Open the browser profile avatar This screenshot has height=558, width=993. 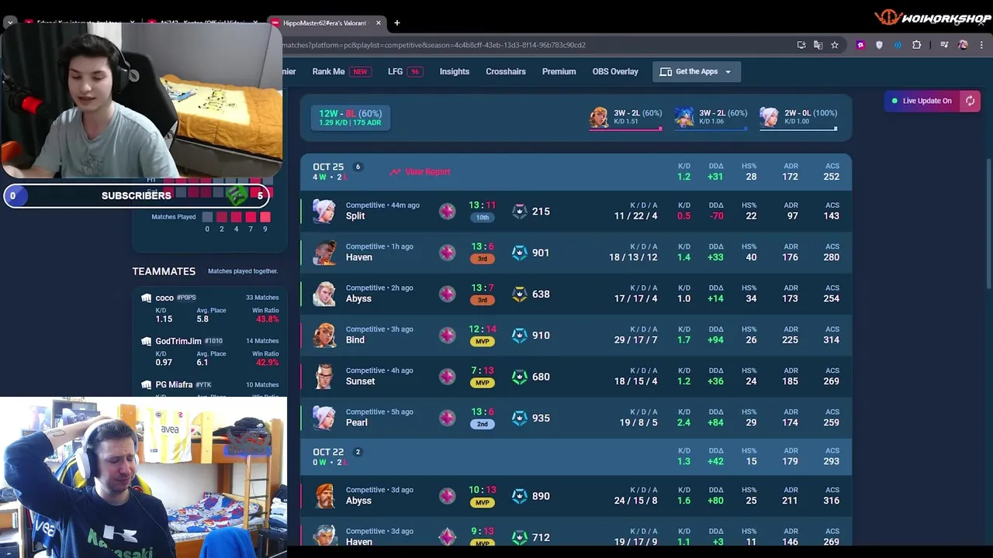(963, 45)
